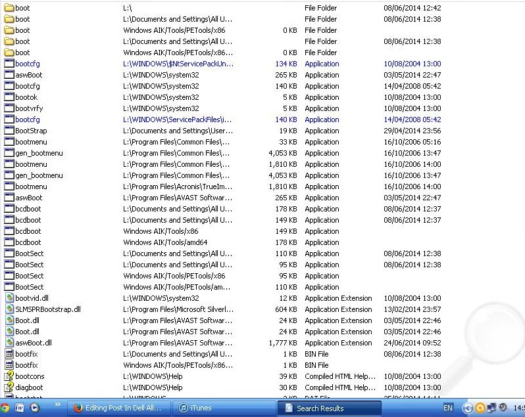Viewport: 525px width, 417px height.
Task: Click the bootvid.dll file icon
Action: click(9, 298)
